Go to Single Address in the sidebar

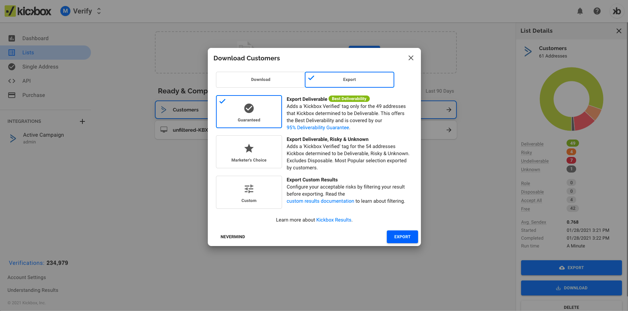coord(45,67)
